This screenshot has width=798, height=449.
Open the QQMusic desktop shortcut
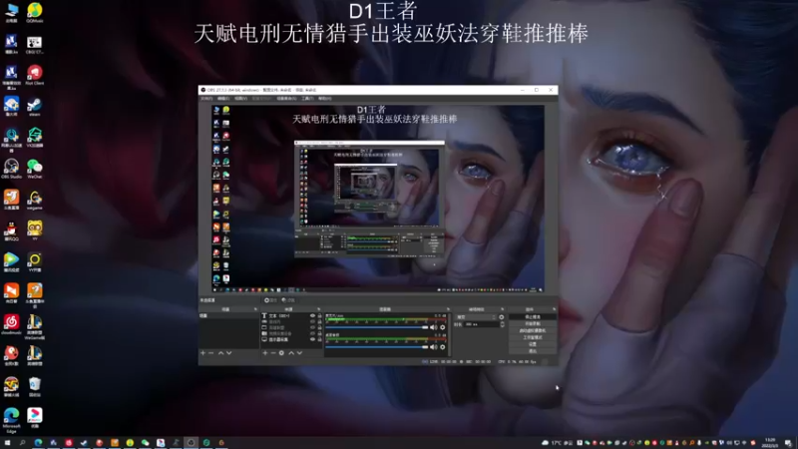coord(35,13)
